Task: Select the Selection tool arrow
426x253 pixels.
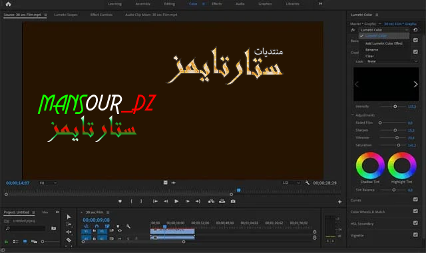Action: tap(69, 217)
